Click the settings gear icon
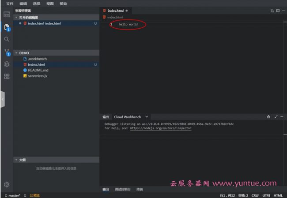The image size is (287, 198). [x=7, y=184]
